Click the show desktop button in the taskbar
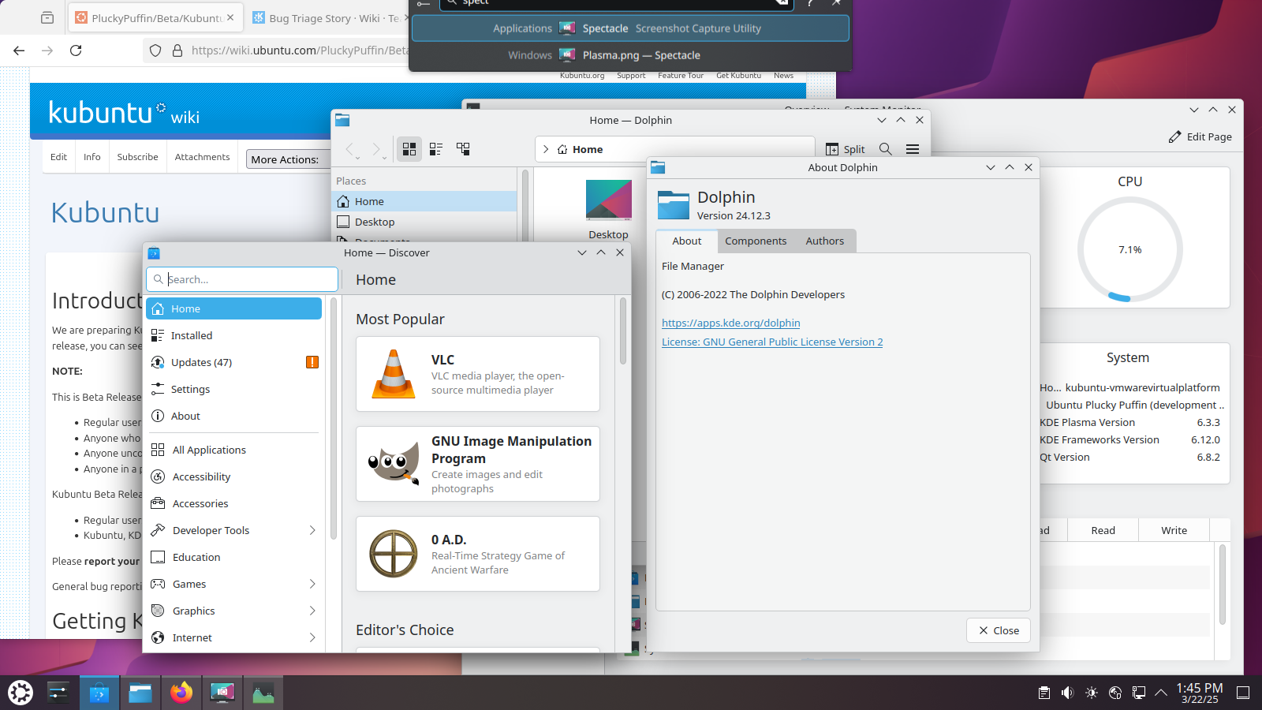This screenshot has height=710, width=1262. coord(1243,693)
